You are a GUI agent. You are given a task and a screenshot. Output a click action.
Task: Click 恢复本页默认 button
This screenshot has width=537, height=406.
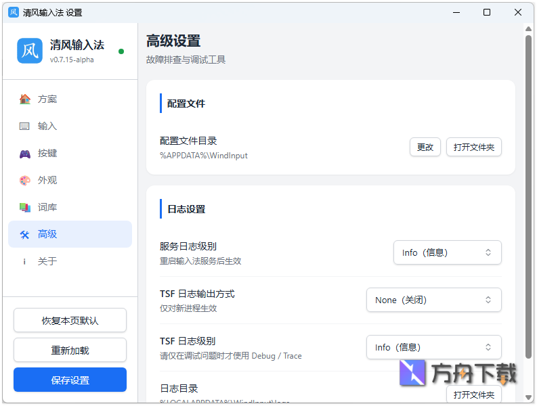coord(70,321)
